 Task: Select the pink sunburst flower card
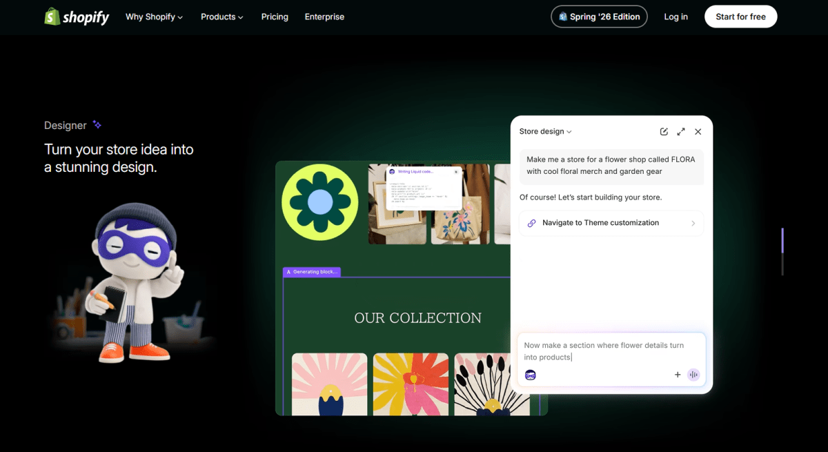click(x=330, y=384)
